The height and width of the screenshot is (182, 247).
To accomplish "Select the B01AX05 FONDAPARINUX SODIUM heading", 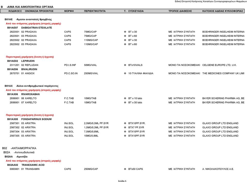I will 29,119.
